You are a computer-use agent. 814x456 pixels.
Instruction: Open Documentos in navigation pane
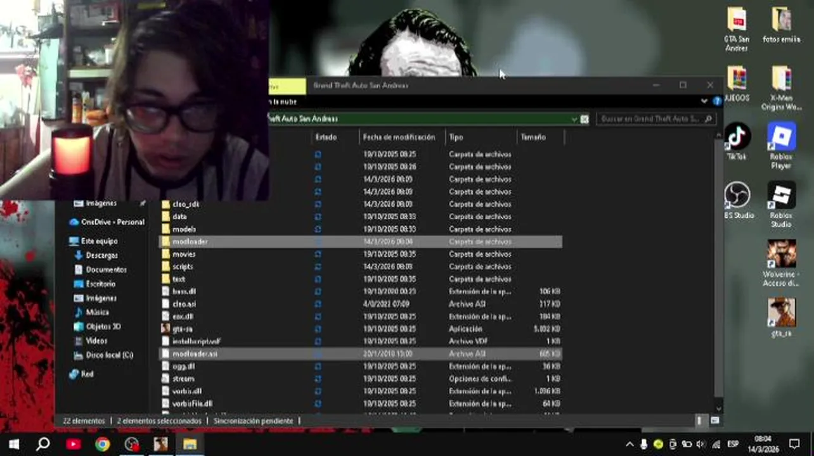tap(100, 270)
